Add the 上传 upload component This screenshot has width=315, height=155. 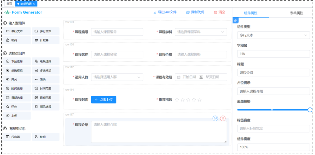coord(16,116)
